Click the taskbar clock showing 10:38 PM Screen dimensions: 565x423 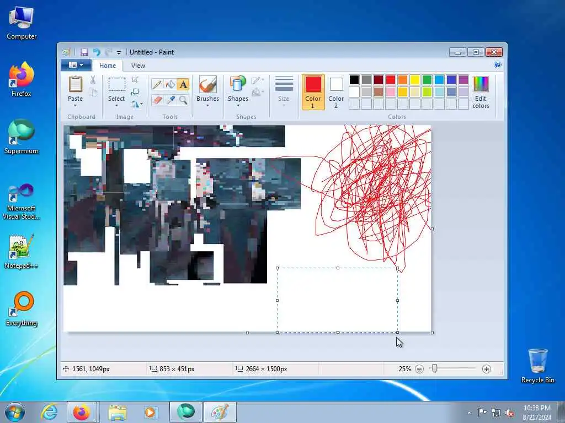tap(537, 413)
